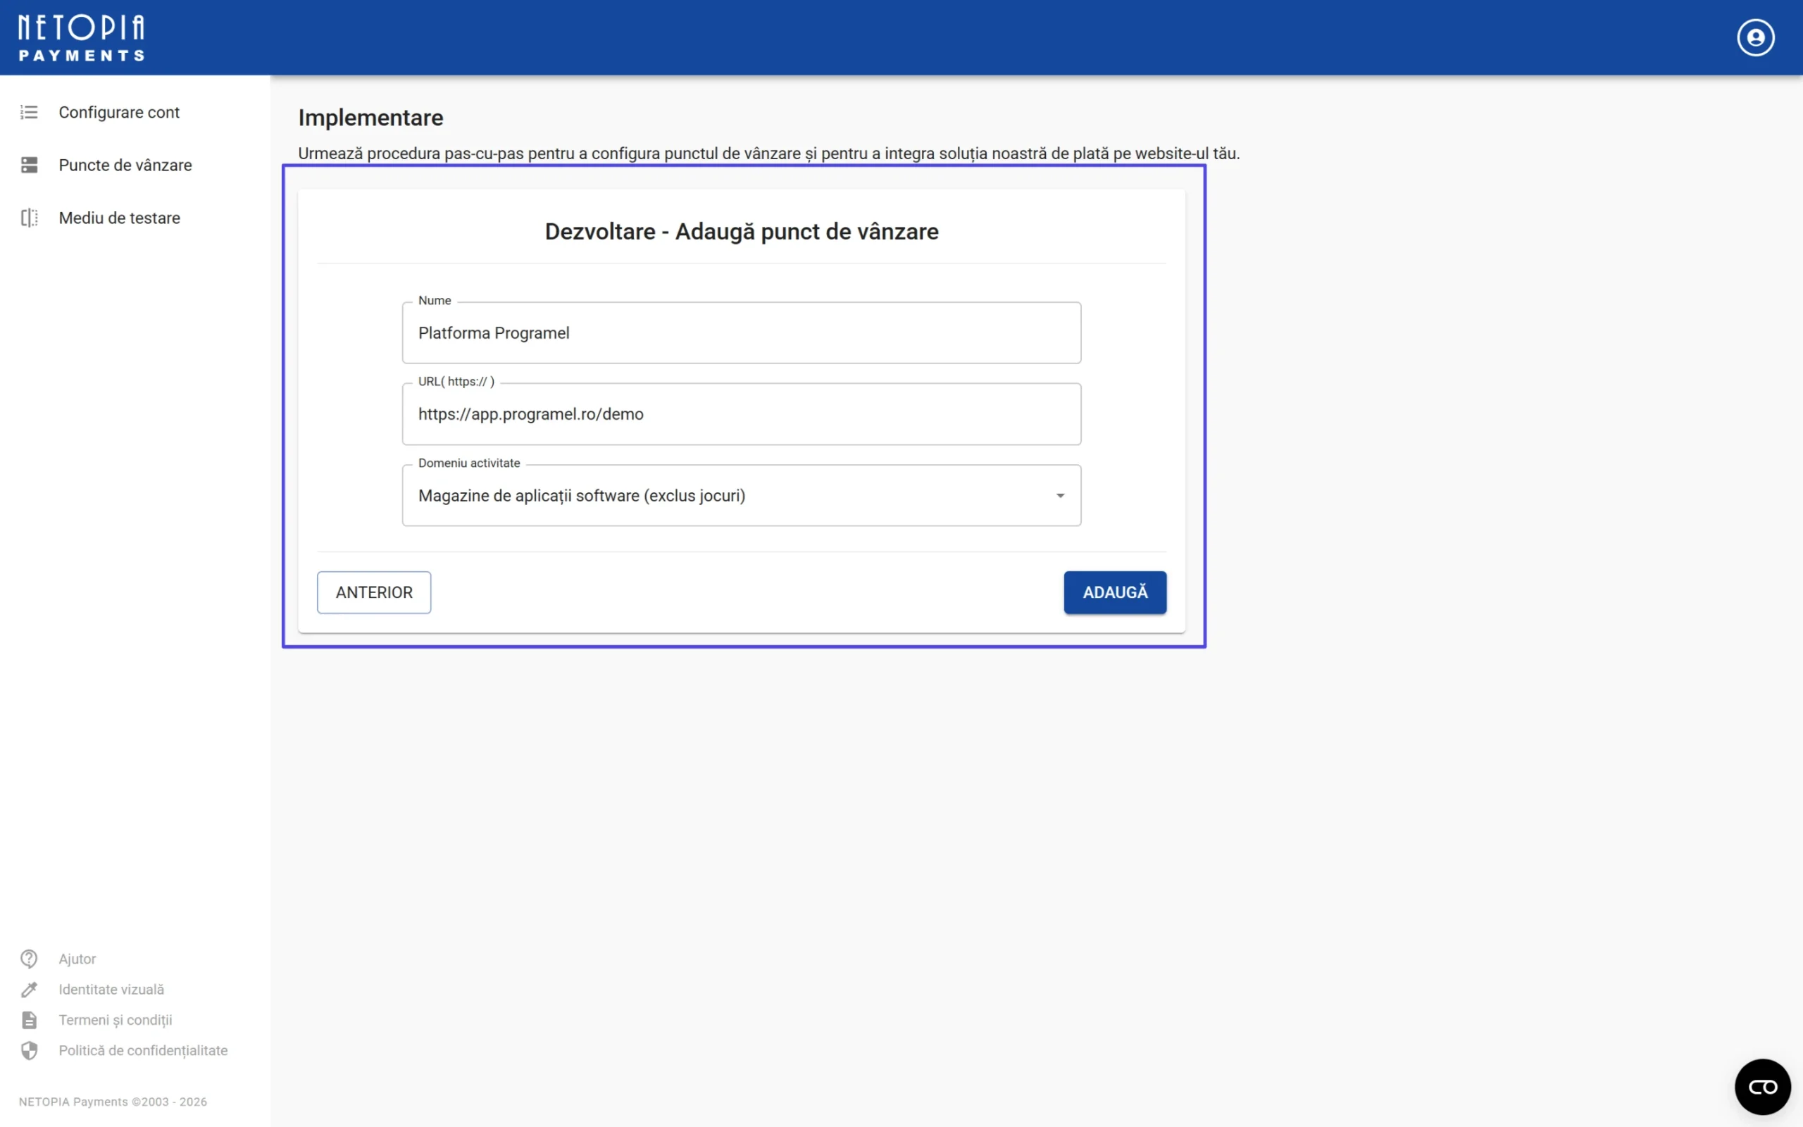Click the ADAUGĂ button
This screenshot has height=1127, width=1803.
click(x=1115, y=592)
